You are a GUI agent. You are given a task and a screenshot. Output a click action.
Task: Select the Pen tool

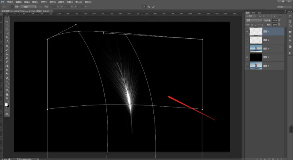[x=7, y=78]
